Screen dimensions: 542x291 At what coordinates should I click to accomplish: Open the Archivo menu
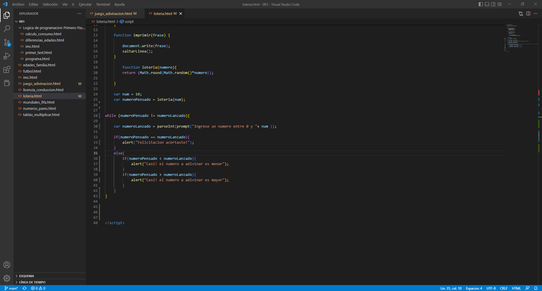[x=18, y=4]
